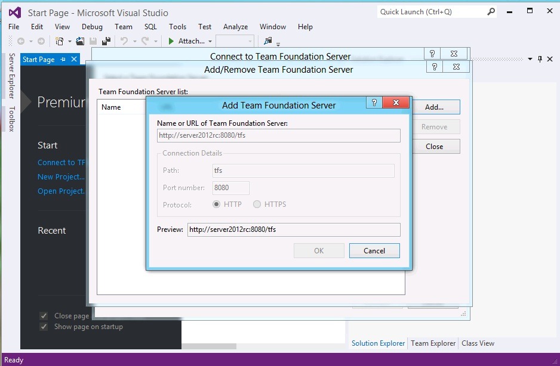The height and width of the screenshot is (366, 560).
Task: Switch to the Team Explorer tab
Action: pyautogui.click(x=433, y=343)
